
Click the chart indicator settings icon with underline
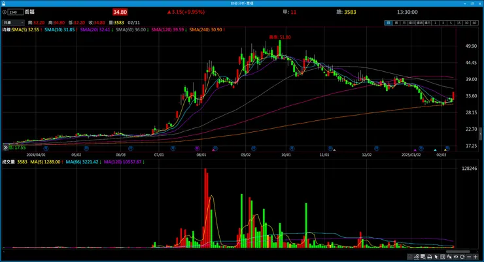pos(417,257)
